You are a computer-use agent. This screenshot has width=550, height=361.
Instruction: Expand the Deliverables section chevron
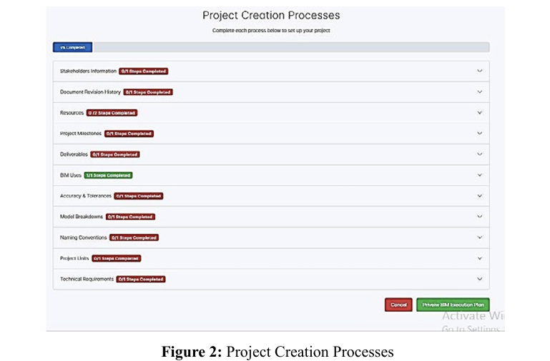tap(479, 154)
